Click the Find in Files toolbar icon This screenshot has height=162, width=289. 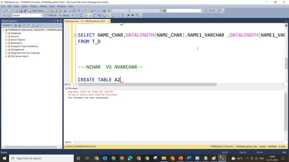[164, 11]
